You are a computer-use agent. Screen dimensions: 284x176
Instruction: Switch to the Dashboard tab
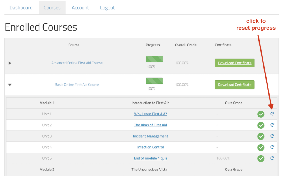click(21, 7)
